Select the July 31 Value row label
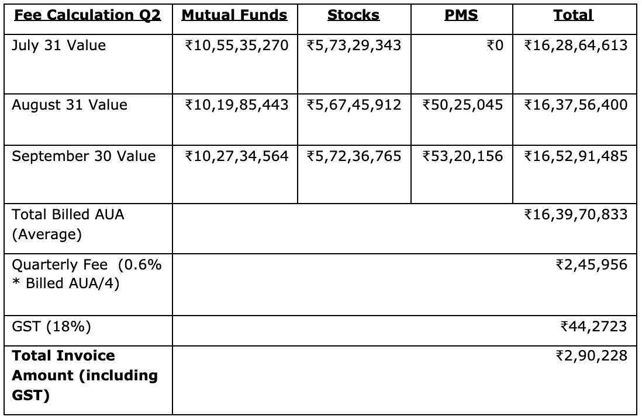Screen dimensions: 642x420 (59, 45)
